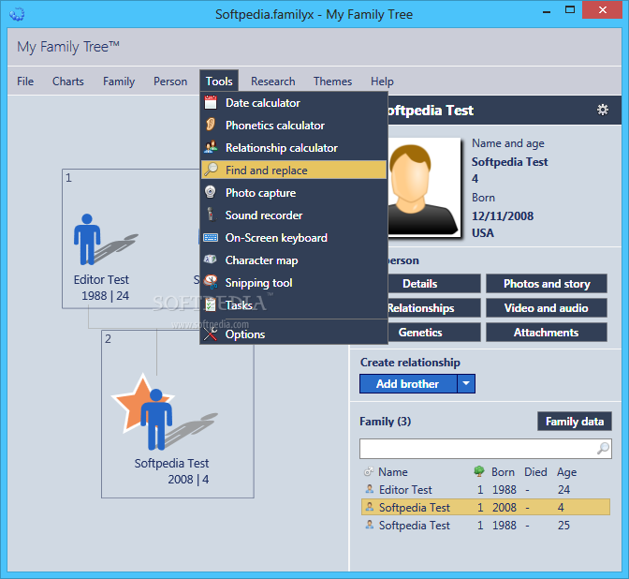
Task: Click the search magnifier in family filter
Action: tap(603, 448)
